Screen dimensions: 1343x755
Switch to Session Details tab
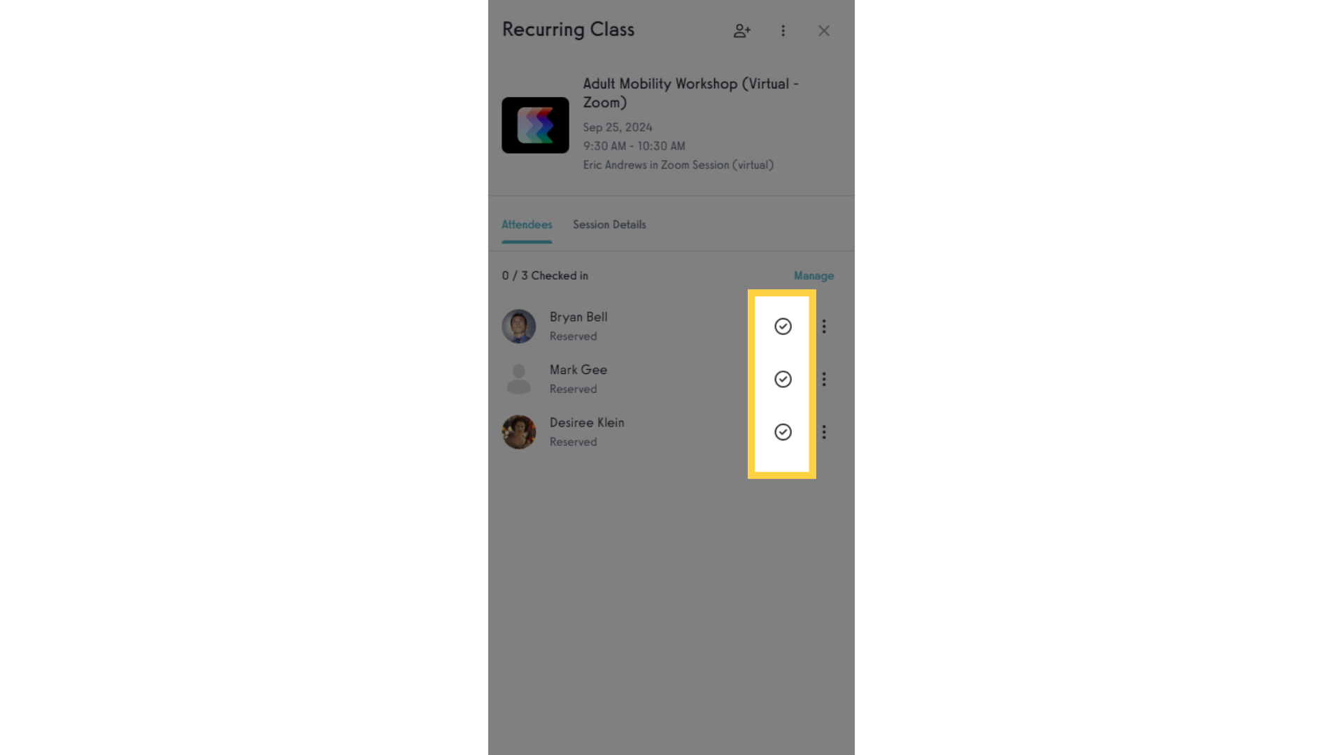(609, 224)
